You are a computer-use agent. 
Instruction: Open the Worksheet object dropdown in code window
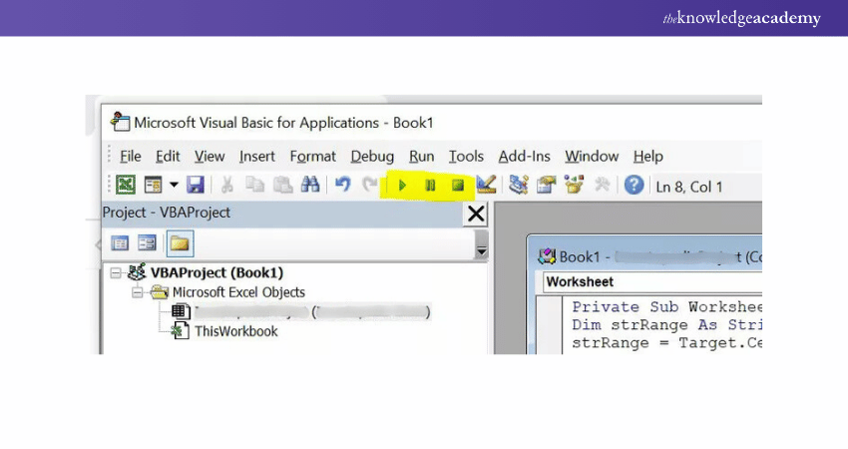(x=652, y=281)
